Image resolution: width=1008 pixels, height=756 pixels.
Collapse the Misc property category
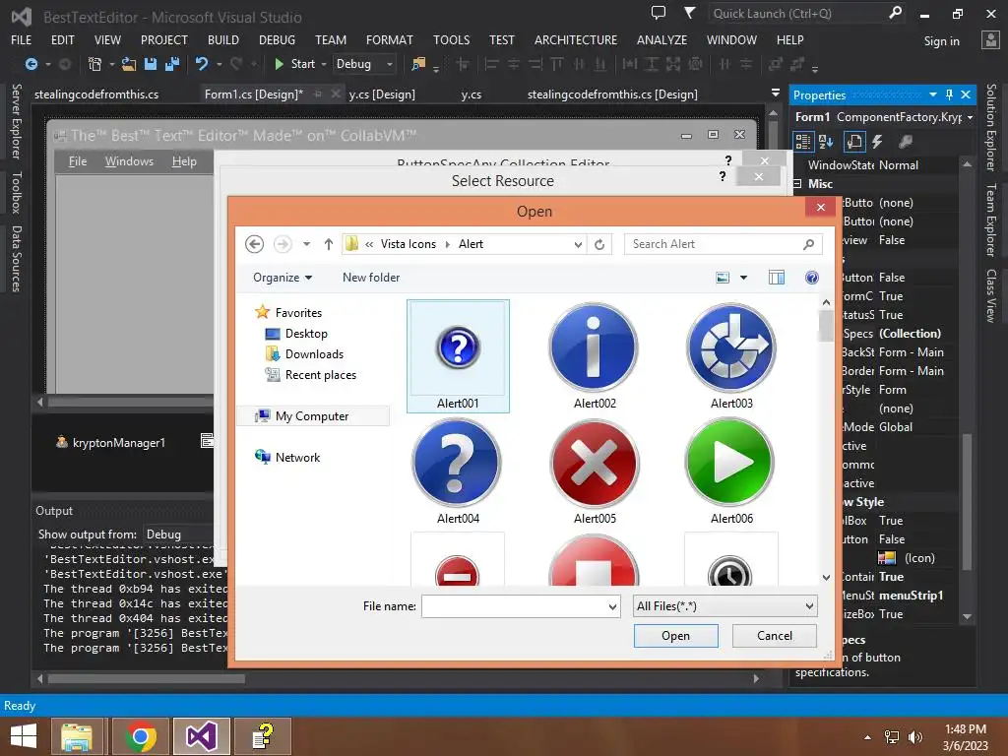797,184
